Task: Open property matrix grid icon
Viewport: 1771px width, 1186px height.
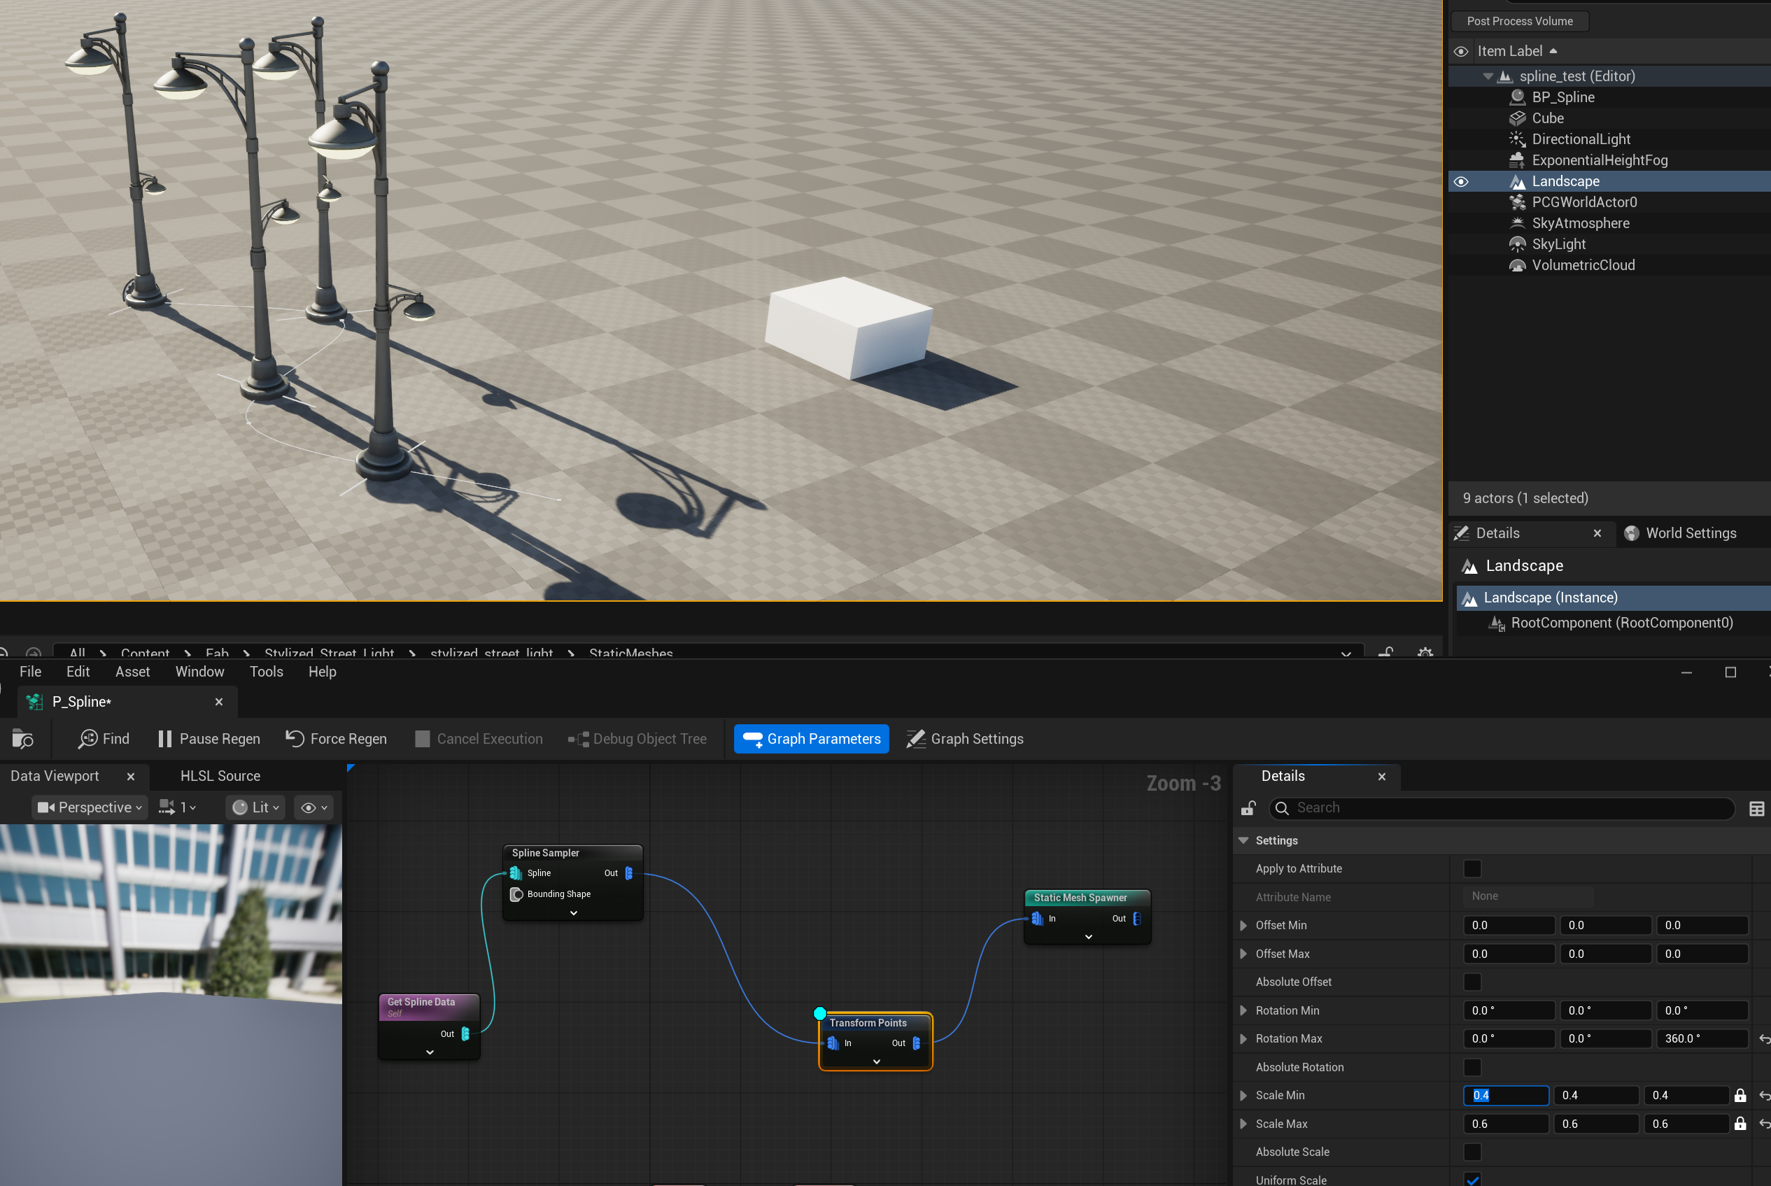Action: coord(1756,809)
